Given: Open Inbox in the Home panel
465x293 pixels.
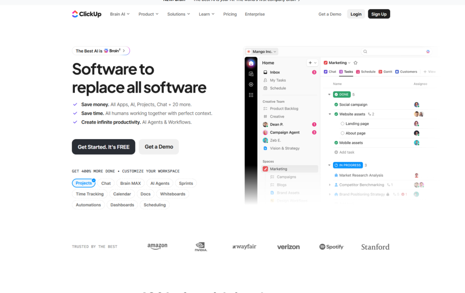Looking at the screenshot, I should click(x=289, y=72).
